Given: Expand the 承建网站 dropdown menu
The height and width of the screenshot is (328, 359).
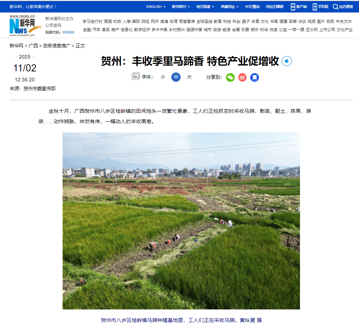Looking at the screenshot, I should (230, 6).
